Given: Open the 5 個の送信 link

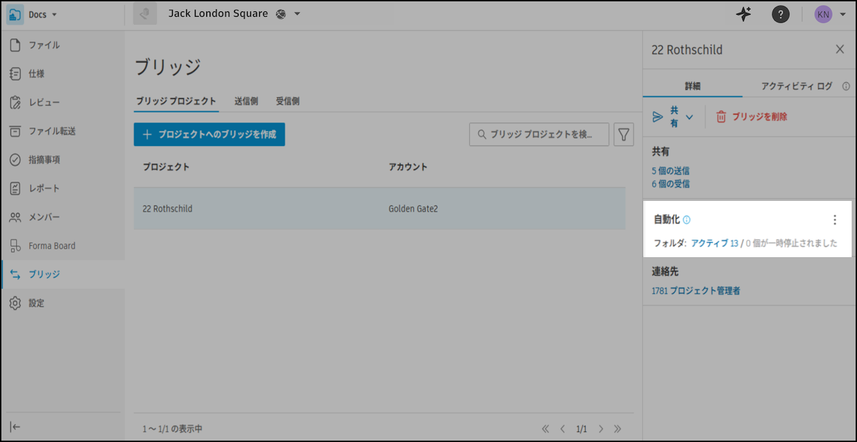Looking at the screenshot, I should [670, 171].
